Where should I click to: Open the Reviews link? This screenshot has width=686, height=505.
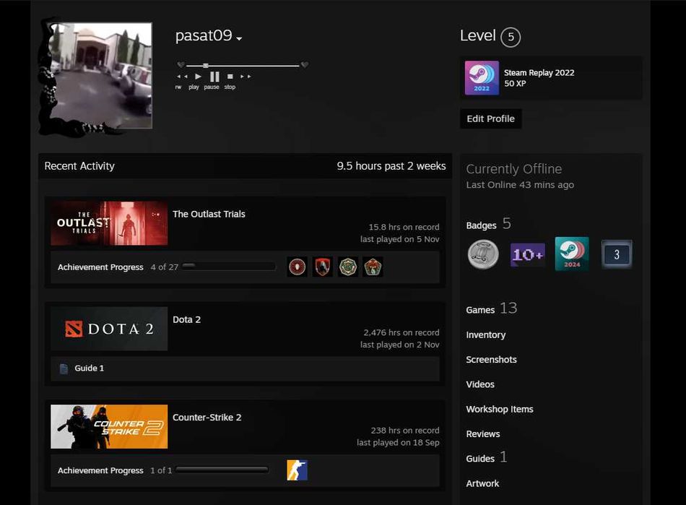[x=482, y=433]
